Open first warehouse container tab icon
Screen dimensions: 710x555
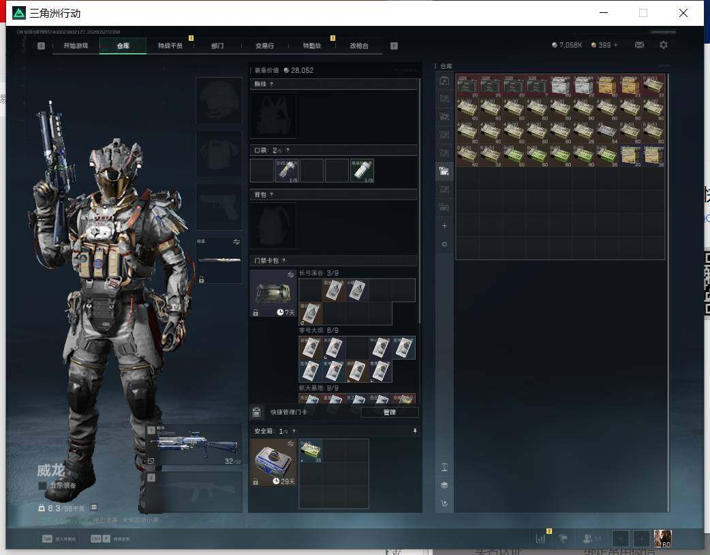444,81
